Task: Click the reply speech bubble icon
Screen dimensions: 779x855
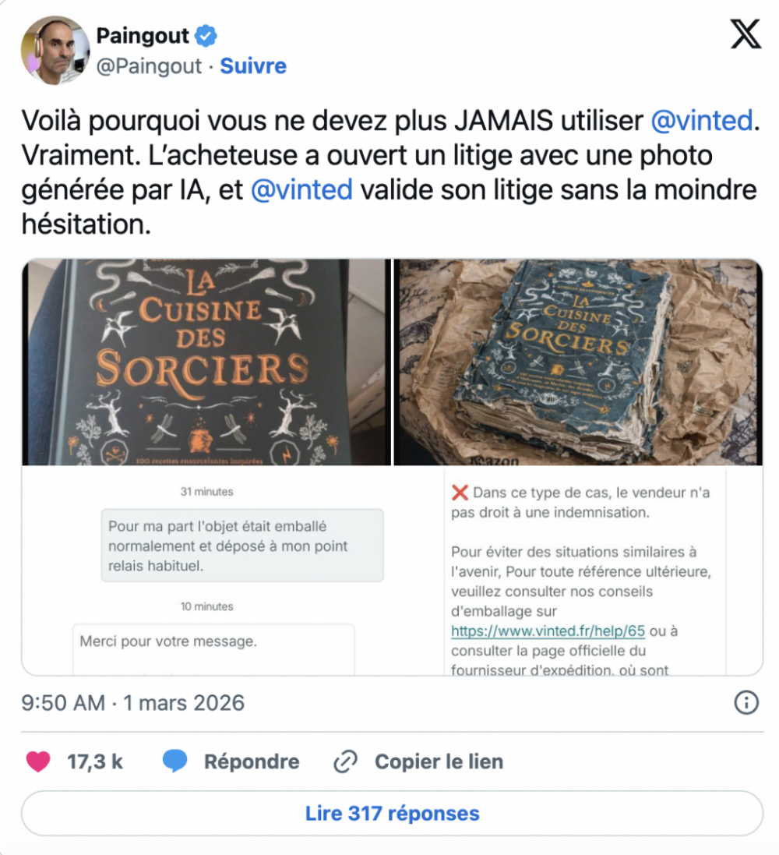Action: tap(175, 761)
